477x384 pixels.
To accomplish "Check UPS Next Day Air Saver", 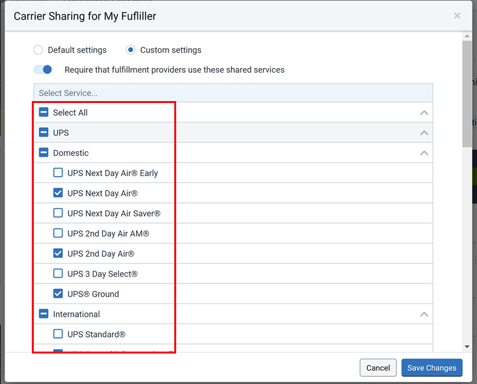I will click(58, 213).
